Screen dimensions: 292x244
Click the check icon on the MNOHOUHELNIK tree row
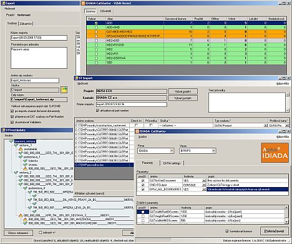pos(25,223)
